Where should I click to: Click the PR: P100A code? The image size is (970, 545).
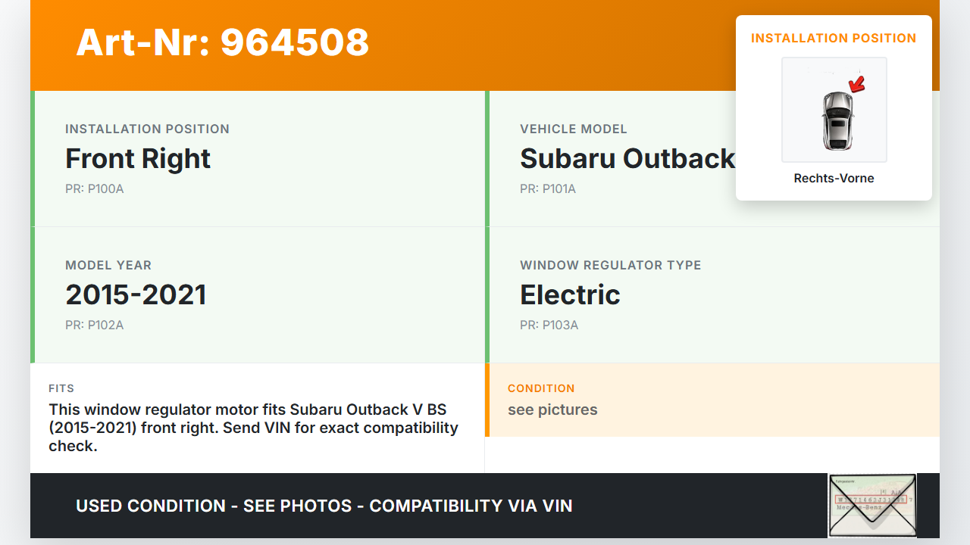pyautogui.click(x=94, y=189)
